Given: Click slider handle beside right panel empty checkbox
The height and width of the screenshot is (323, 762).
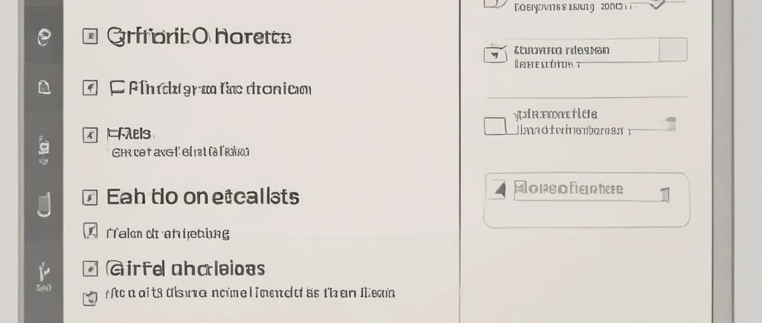Looking at the screenshot, I should [670, 124].
